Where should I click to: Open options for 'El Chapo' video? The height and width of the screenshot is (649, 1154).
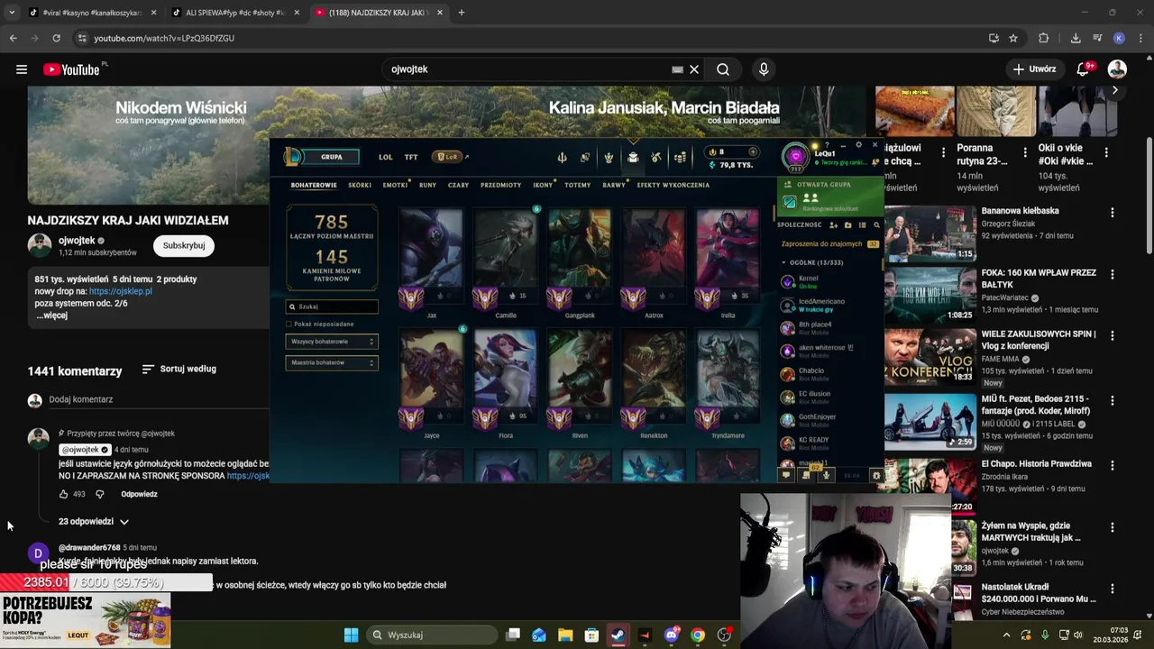(1112, 466)
